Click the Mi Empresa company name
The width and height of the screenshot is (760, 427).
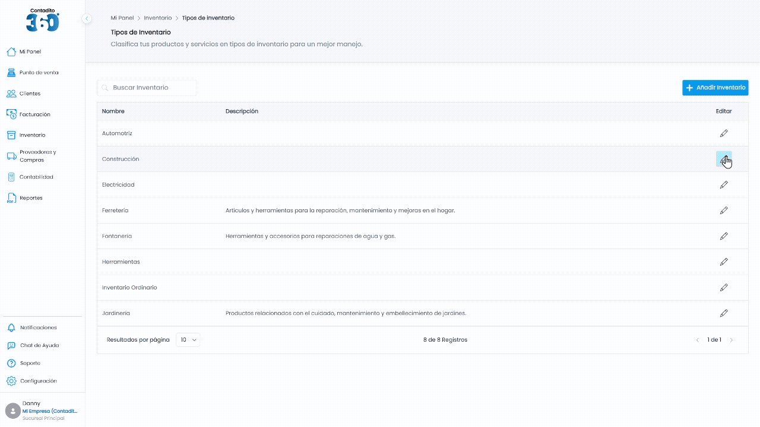[50, 411]
